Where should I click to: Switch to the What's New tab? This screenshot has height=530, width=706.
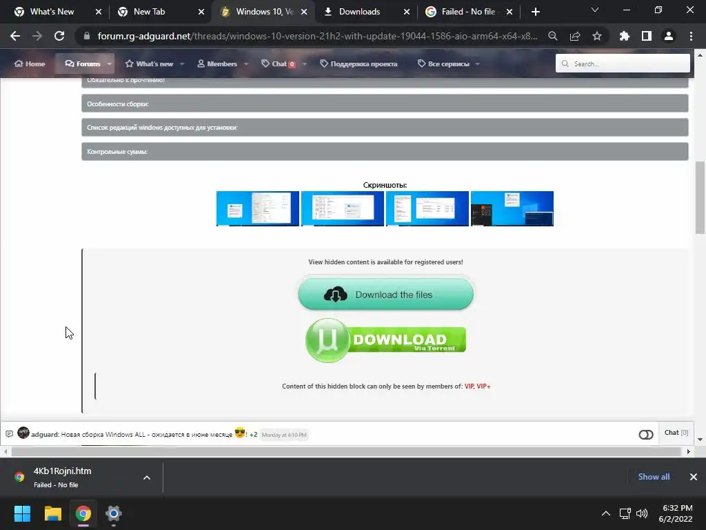coord(52,12)
